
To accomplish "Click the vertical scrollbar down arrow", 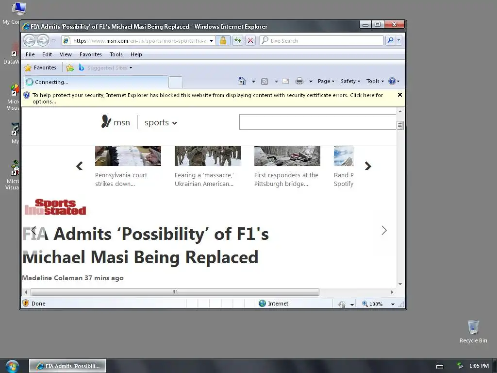I will click(x=400, y=284).
